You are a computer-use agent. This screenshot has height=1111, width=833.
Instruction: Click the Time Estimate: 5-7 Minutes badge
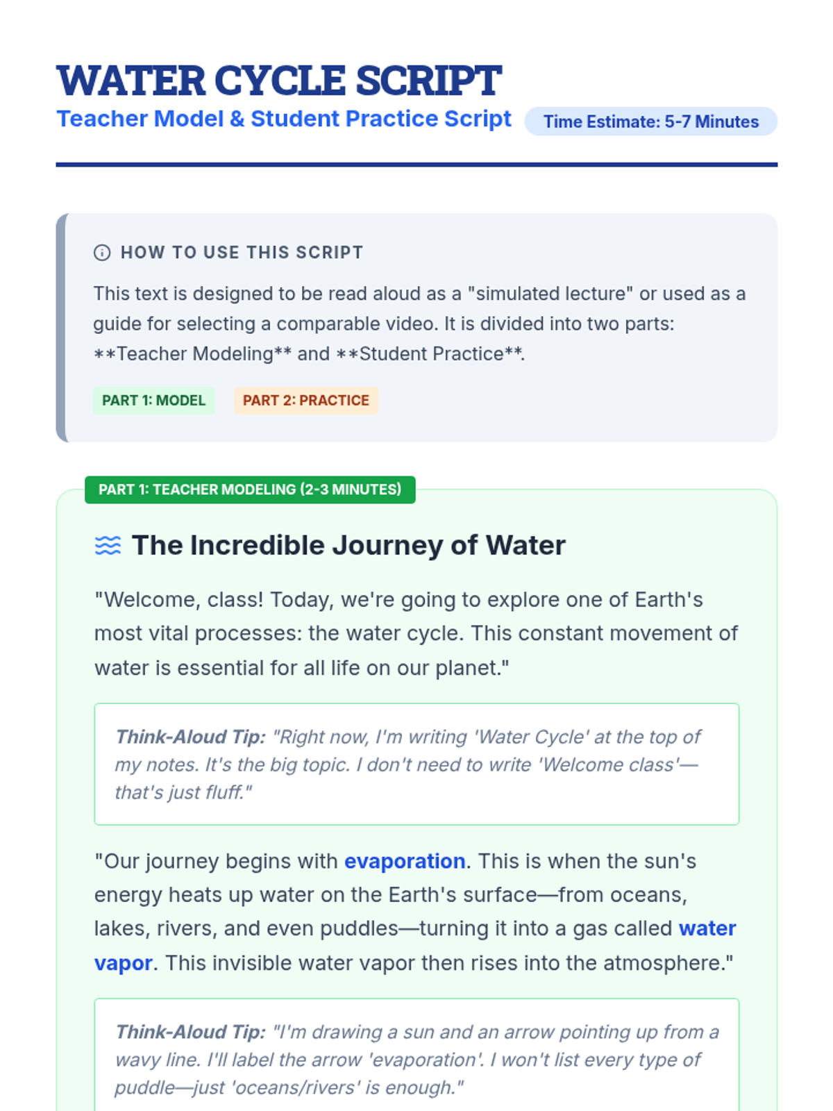(650, 122)
